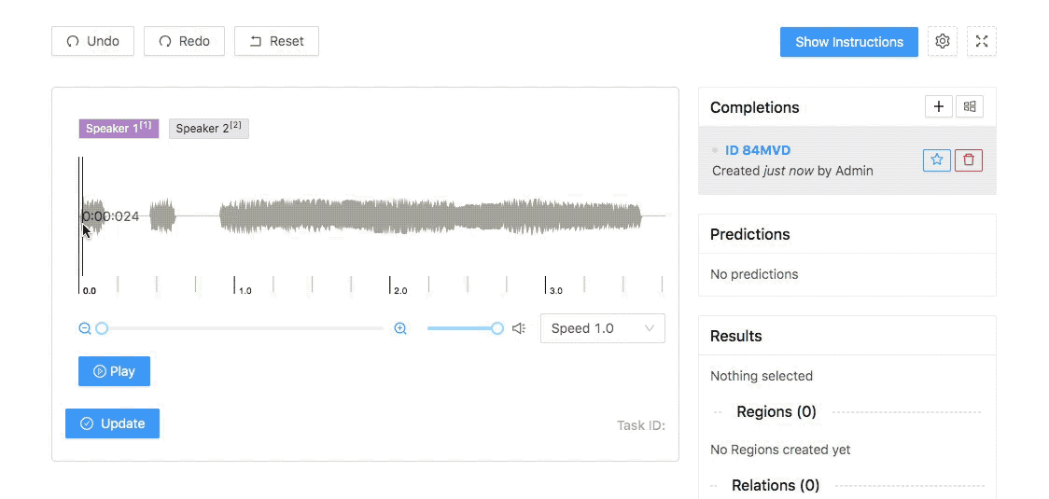
Task: Play the audio clip
Action: [x=115, y=371]
